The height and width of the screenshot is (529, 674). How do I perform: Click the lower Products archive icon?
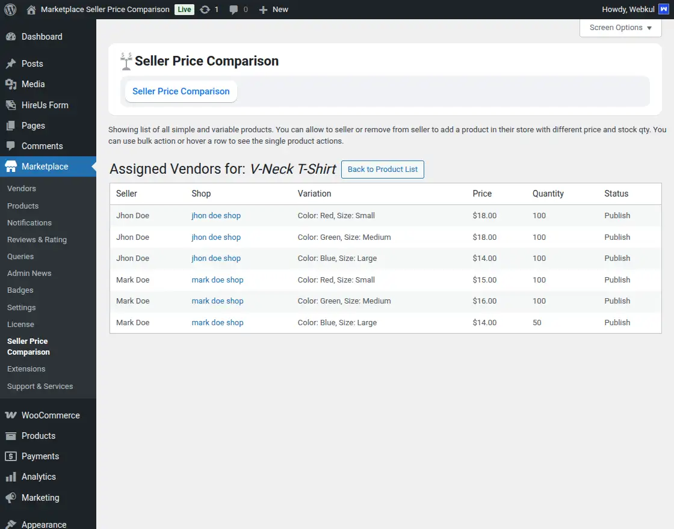pyautogui.click(x=11, y=436)
